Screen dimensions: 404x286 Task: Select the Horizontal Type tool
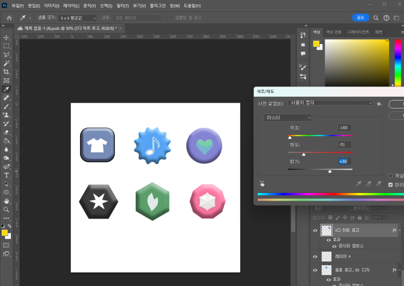(7, 175)
